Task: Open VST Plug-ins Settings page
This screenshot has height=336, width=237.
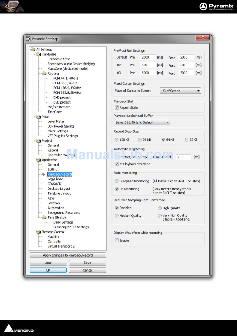Action: (63, 136)
